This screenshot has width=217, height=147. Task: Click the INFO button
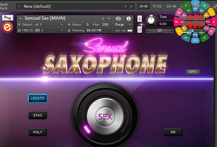point(193,72)
